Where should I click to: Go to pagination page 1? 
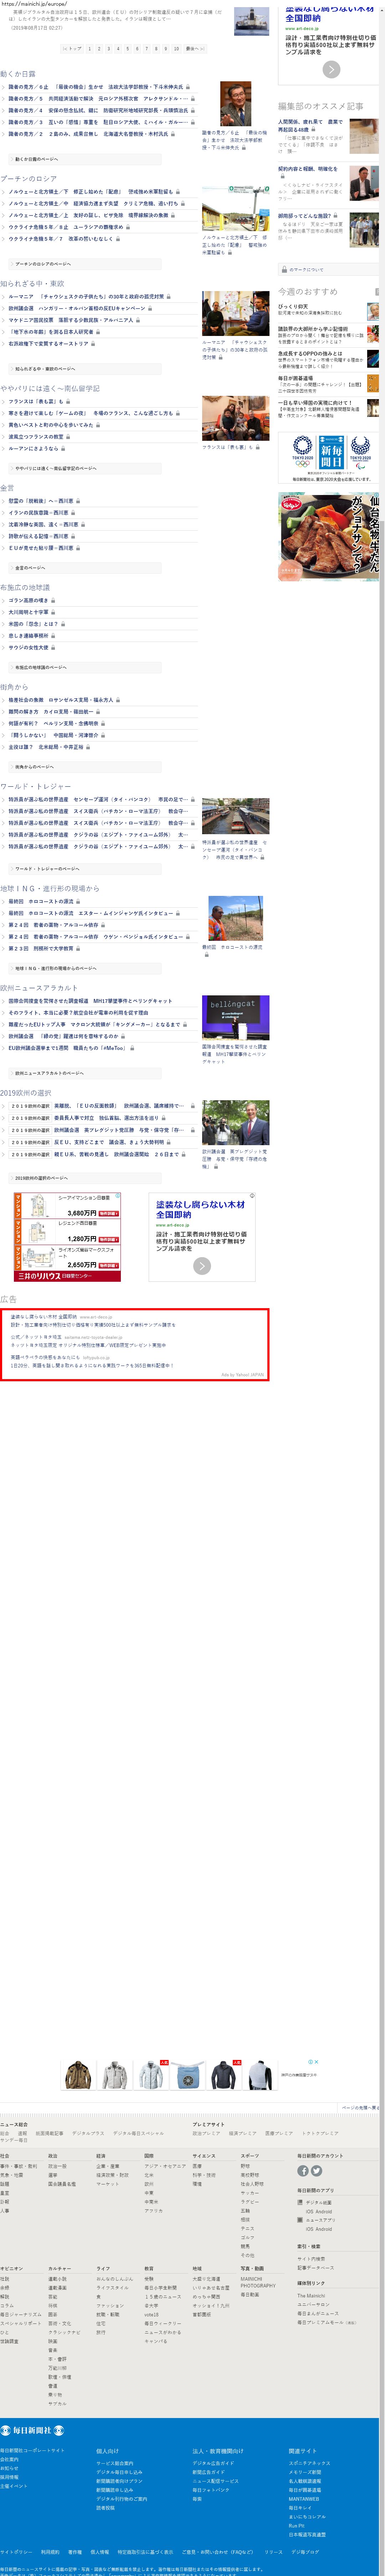pyautogui.click(x=90, y=48)
